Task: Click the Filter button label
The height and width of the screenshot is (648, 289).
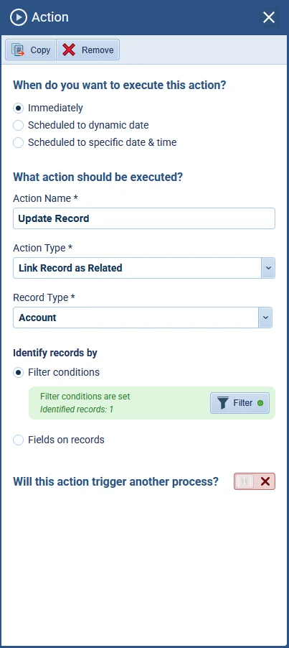Action: tap(243, 403)
